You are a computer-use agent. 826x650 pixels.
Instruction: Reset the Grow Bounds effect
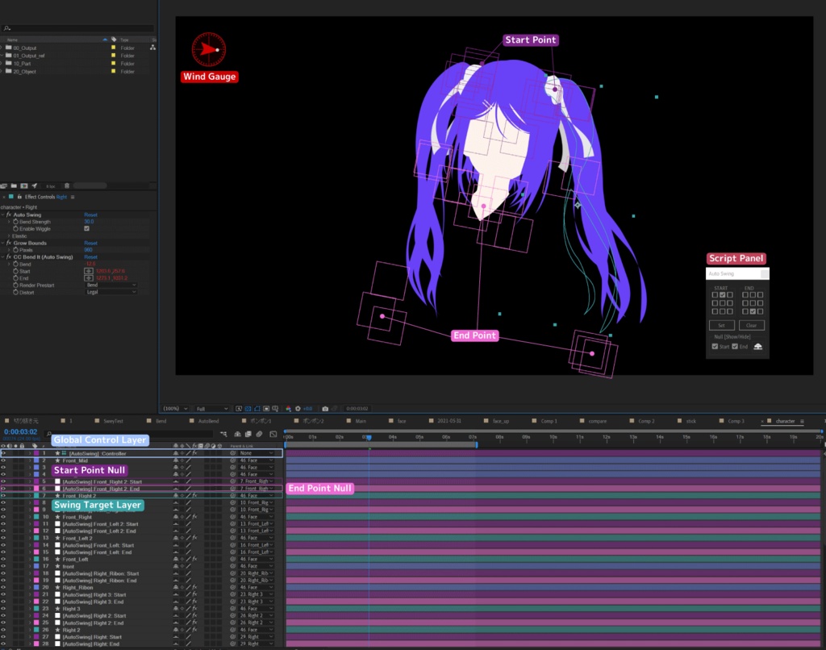pyautogui.click(x=90, y=243)
